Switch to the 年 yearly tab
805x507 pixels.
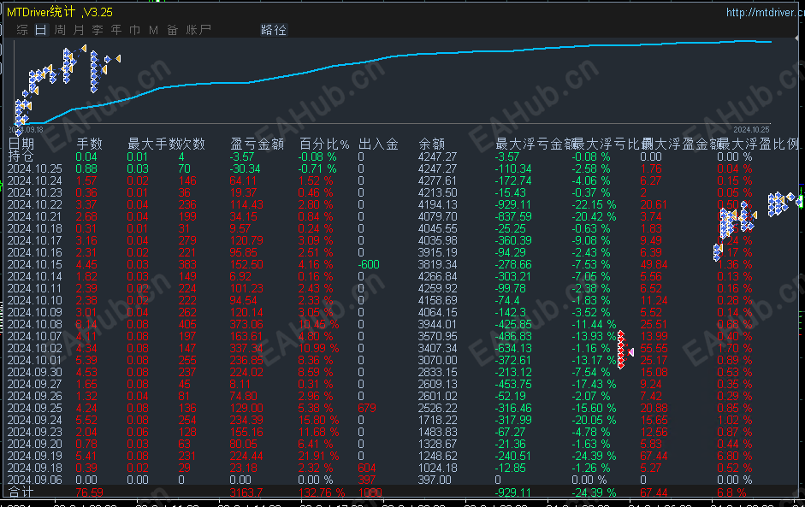click(116, 30)
